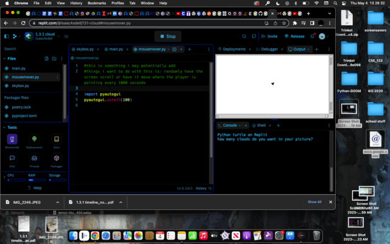
Task: Open the editor pane three-dot menu
Action: (208, 49)
